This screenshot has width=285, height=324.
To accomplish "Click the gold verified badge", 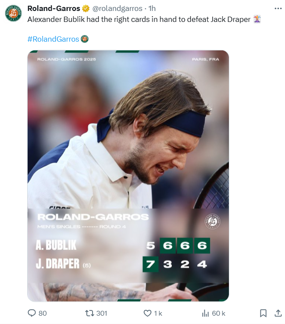I will tap(85, 8).
